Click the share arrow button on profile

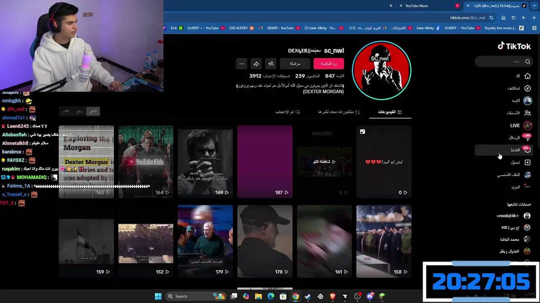coord(256,64)
